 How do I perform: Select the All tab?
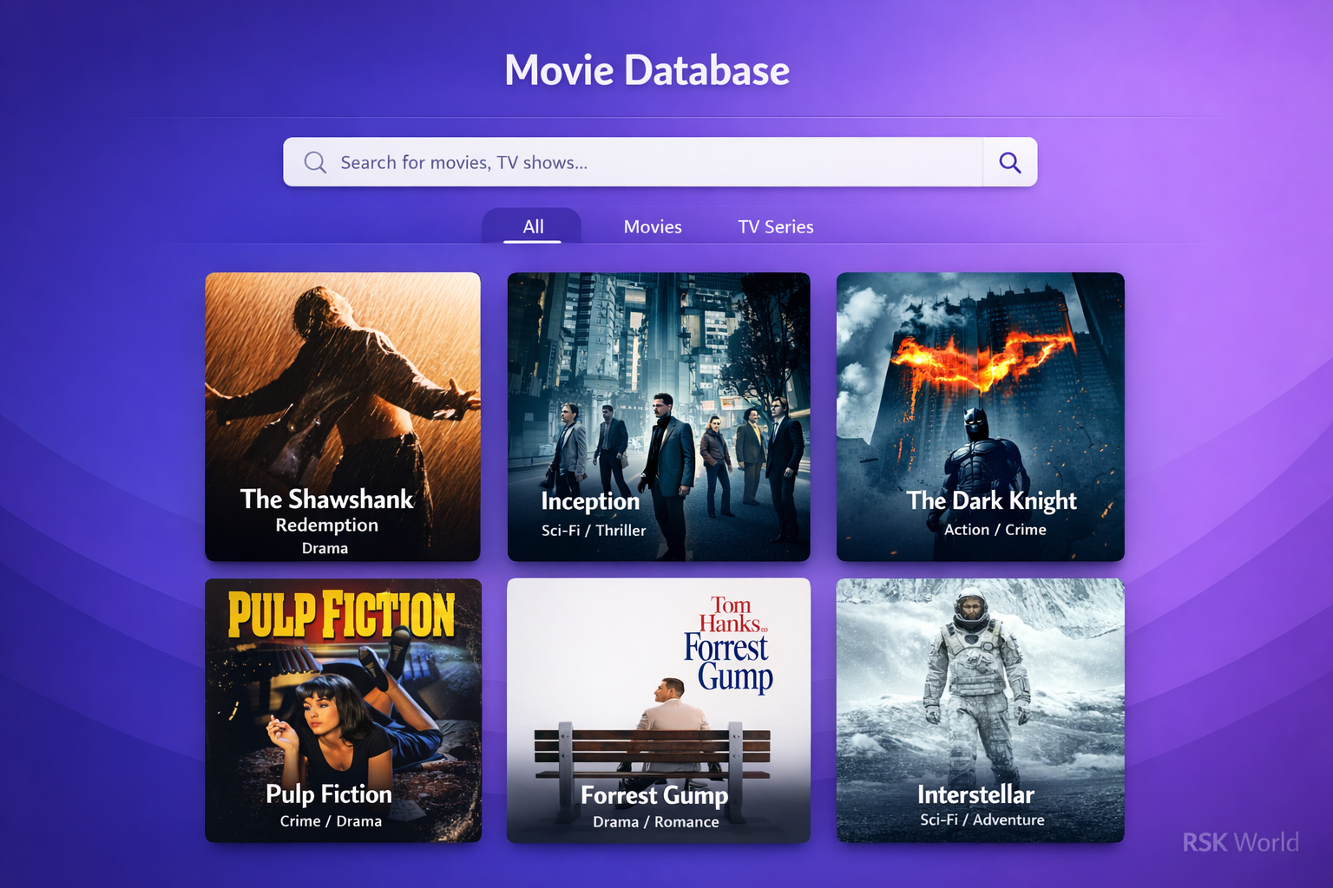coord(533,226)
